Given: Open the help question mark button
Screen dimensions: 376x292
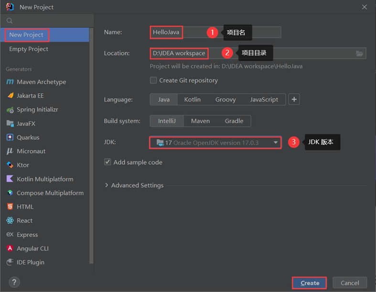Looking at the screenshot, I should tap(14, 282).
